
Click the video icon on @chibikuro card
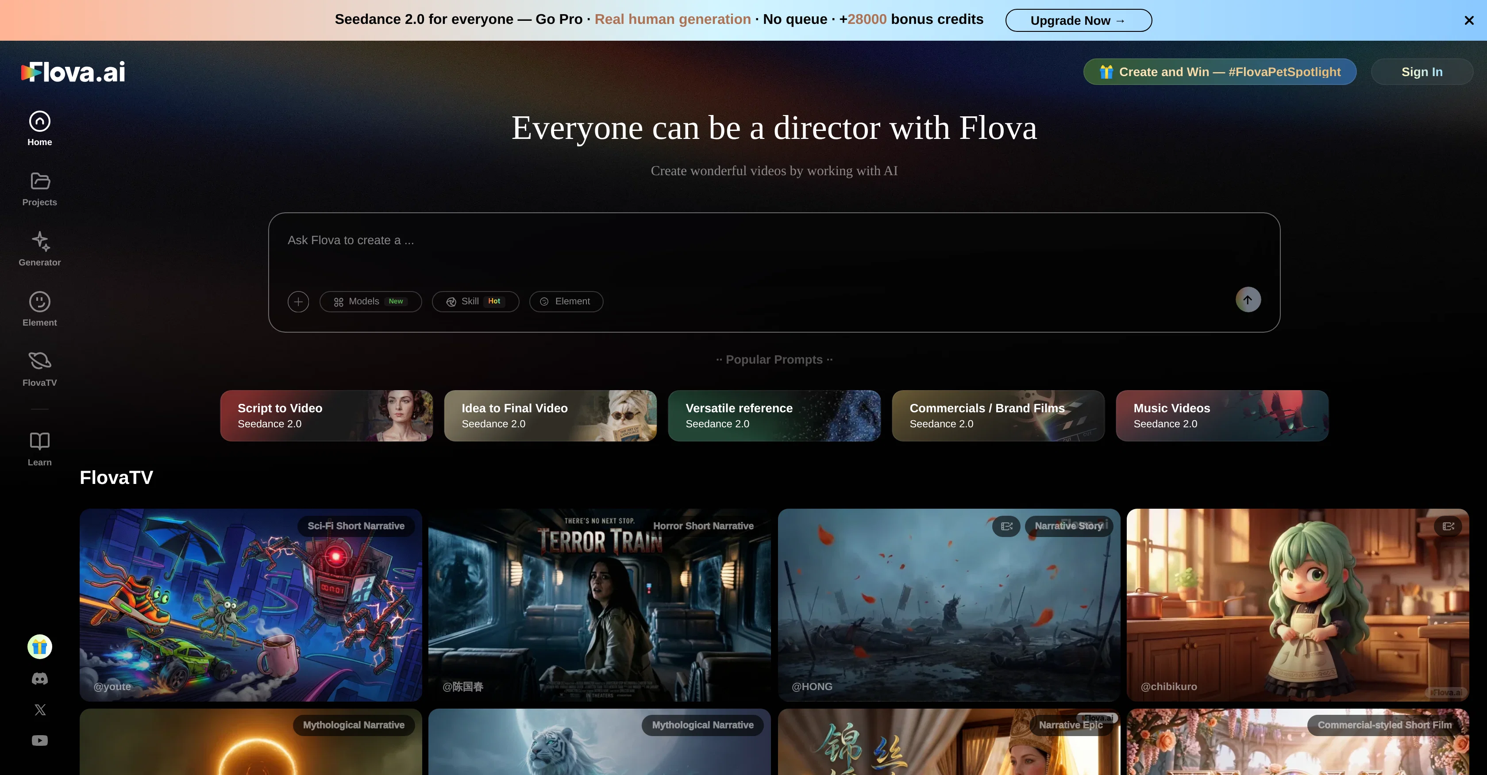coord(1448,526)
